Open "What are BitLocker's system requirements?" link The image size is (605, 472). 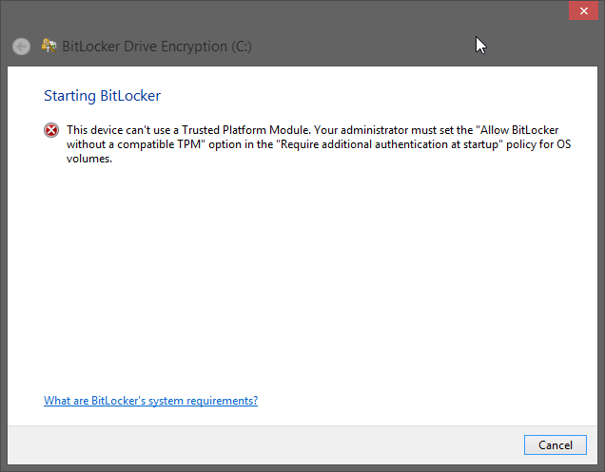(x=150, y=401)
